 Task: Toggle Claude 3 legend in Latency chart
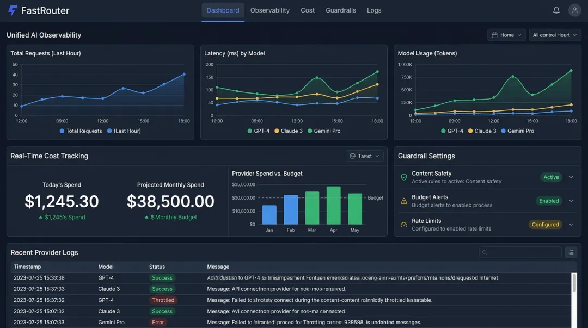289,131
